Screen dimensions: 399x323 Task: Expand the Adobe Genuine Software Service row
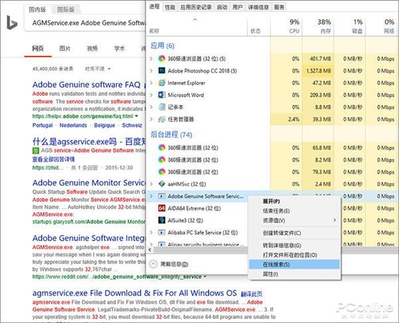coord(152,196)
